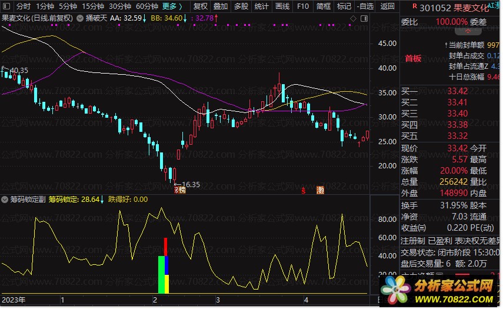Switch to 分时 intraday view
Image resolution: width=503 pixels, height=309 pixels.
point(24,6)
